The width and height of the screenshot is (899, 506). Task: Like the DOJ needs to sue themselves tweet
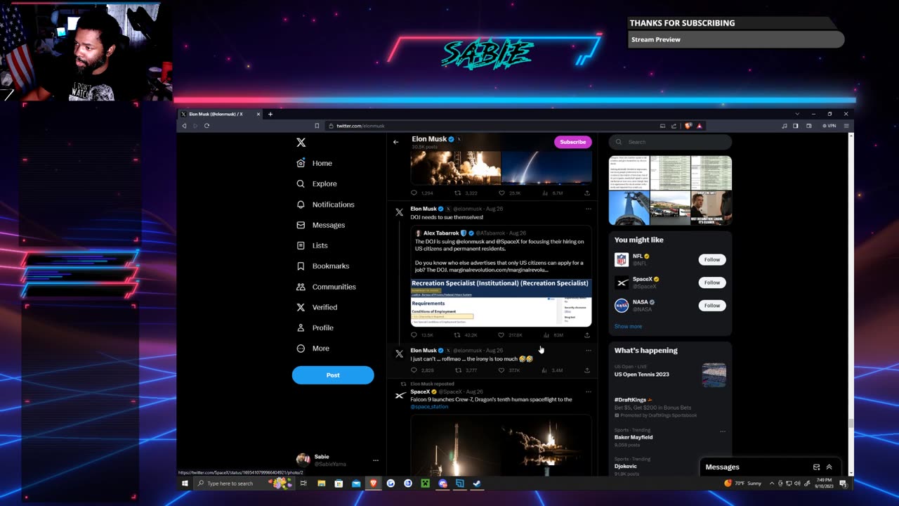[x=501, y=335]
